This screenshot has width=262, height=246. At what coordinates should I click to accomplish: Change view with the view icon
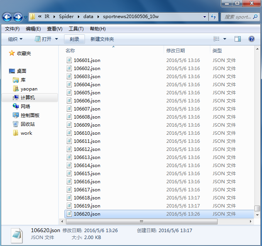coord(216,39)
